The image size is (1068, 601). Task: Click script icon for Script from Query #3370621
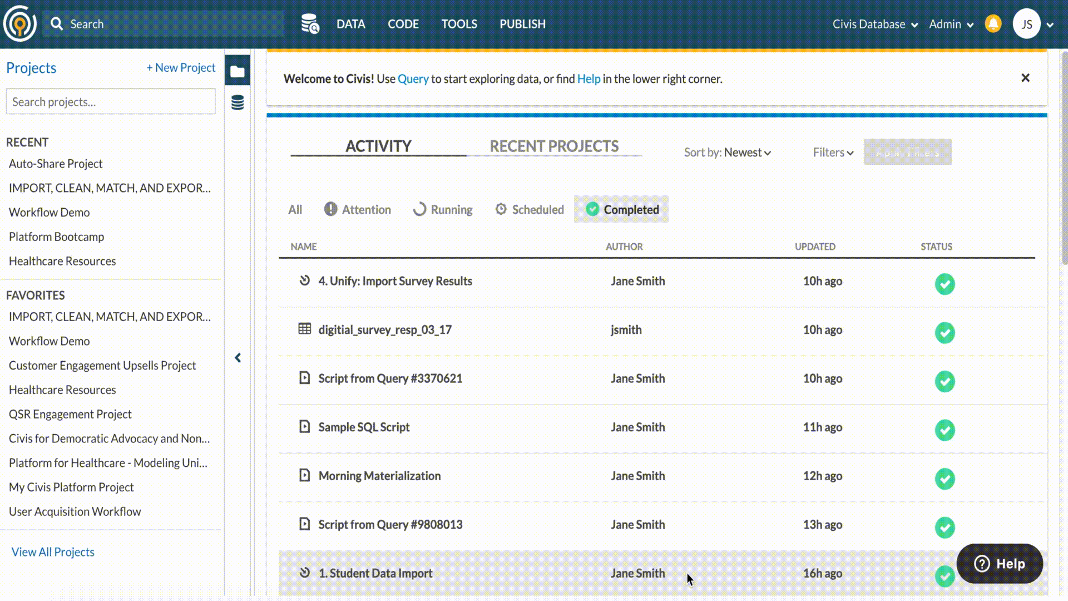[304, 378]
